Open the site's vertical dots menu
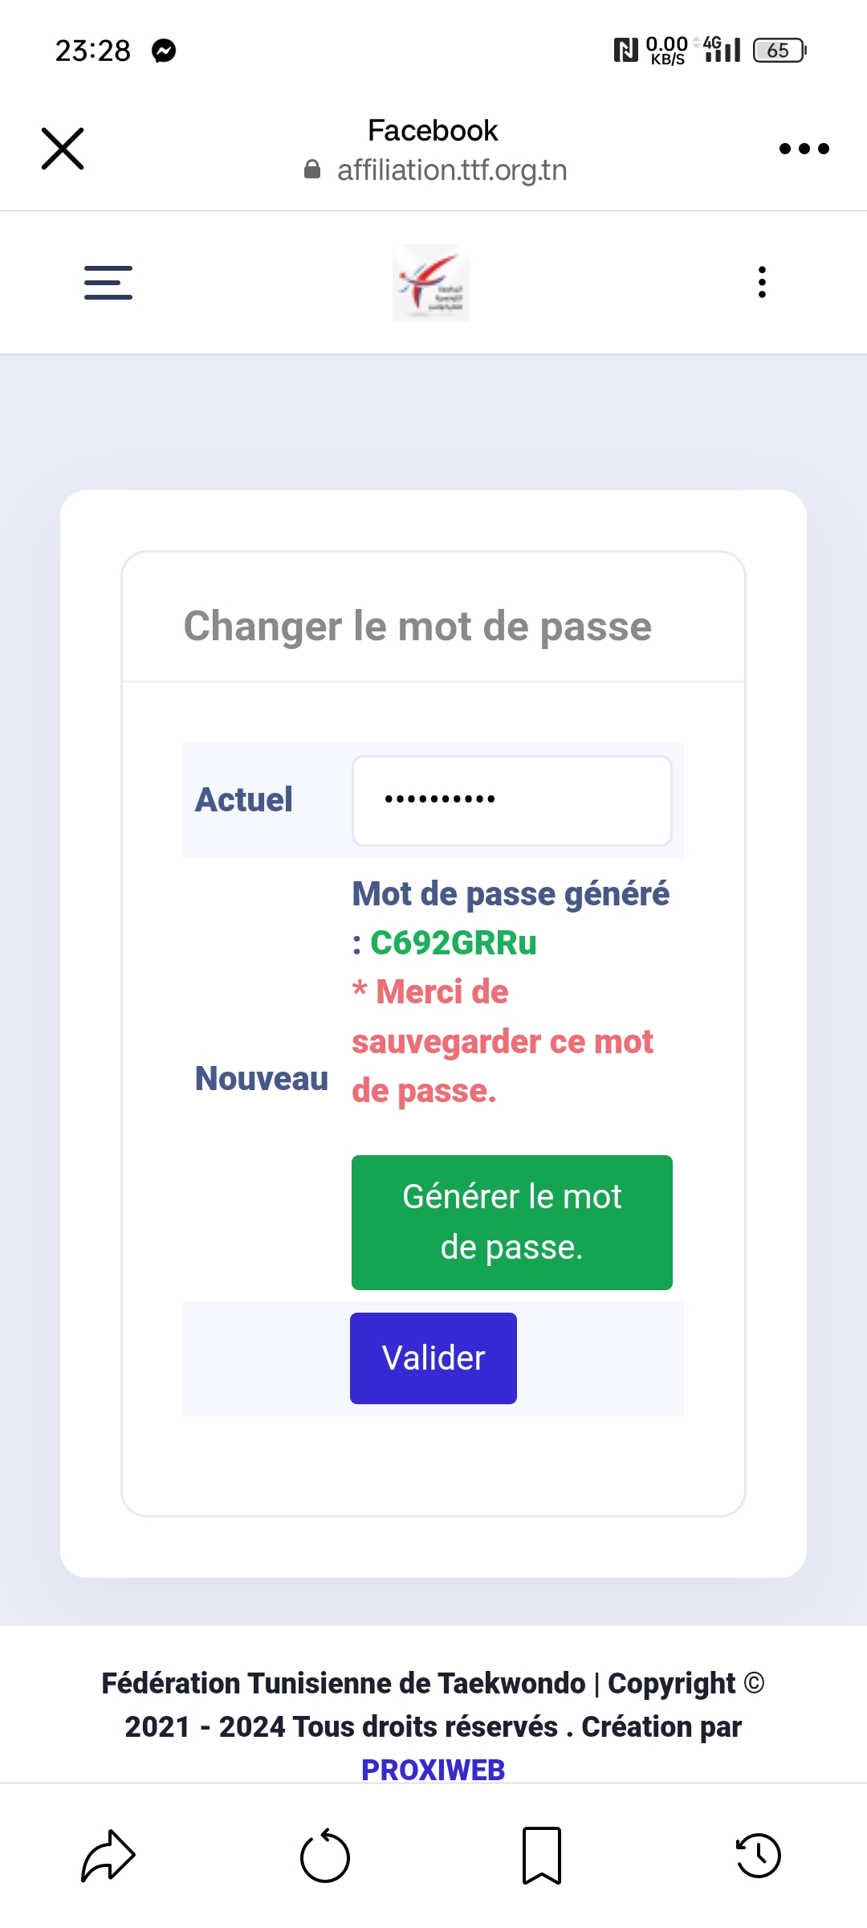The height and width of the screenshot is (1928, 867). coord(762,283)
